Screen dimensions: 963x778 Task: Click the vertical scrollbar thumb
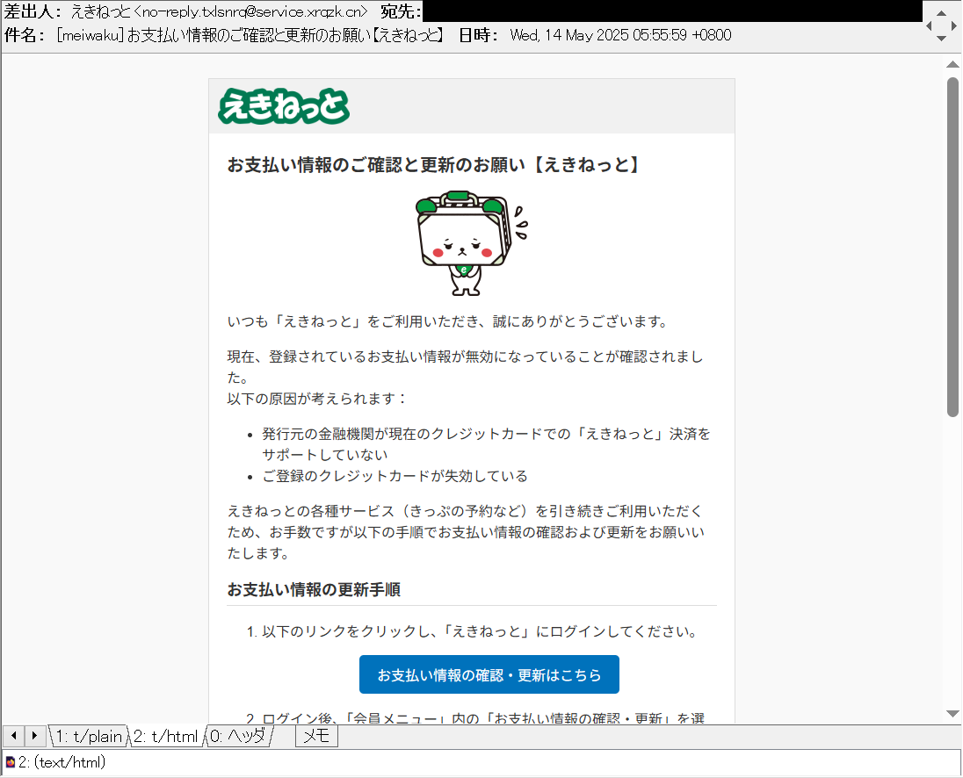(x=952, y=247)
